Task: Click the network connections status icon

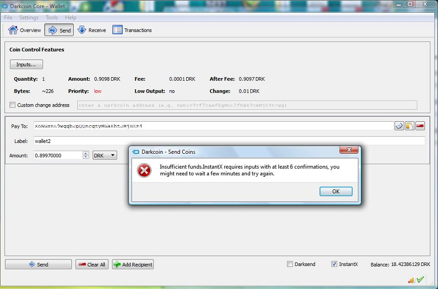Action: tap(411, 280)
